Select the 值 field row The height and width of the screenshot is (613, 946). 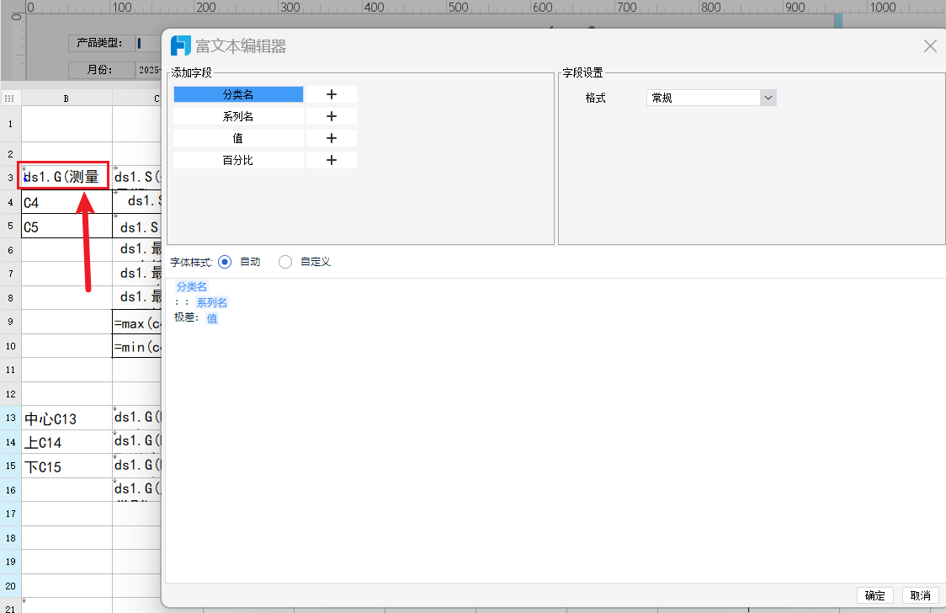tap(238, 138)
